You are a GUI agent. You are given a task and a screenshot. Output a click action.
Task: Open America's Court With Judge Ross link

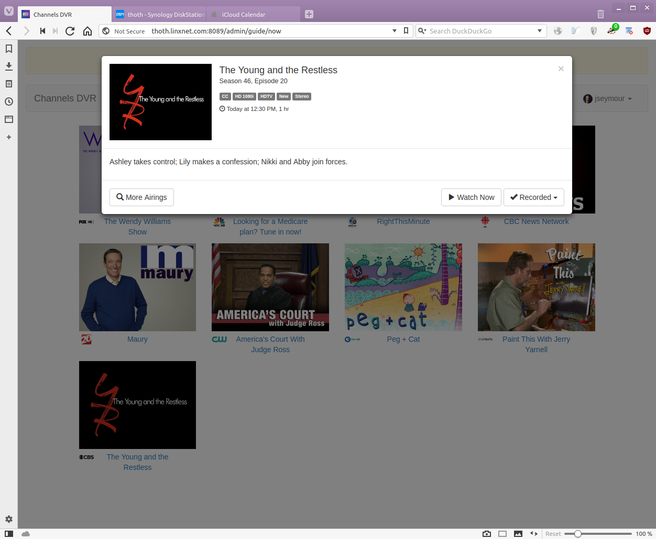pyautogui.click(x=270, y=344)
